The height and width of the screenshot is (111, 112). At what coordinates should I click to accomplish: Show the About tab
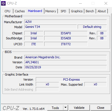pyautogui.click(x=102, y=11)
